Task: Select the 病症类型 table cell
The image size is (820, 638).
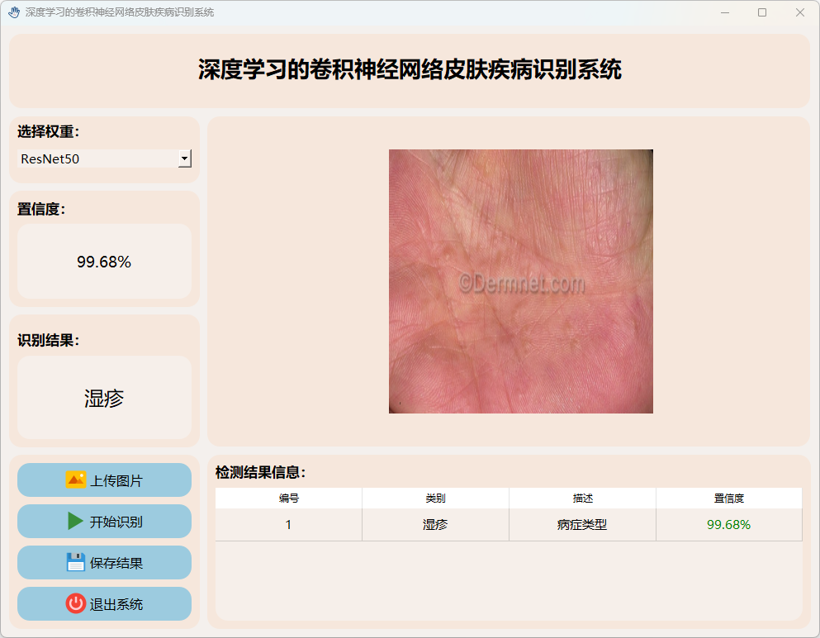Action: click(582, 525)
